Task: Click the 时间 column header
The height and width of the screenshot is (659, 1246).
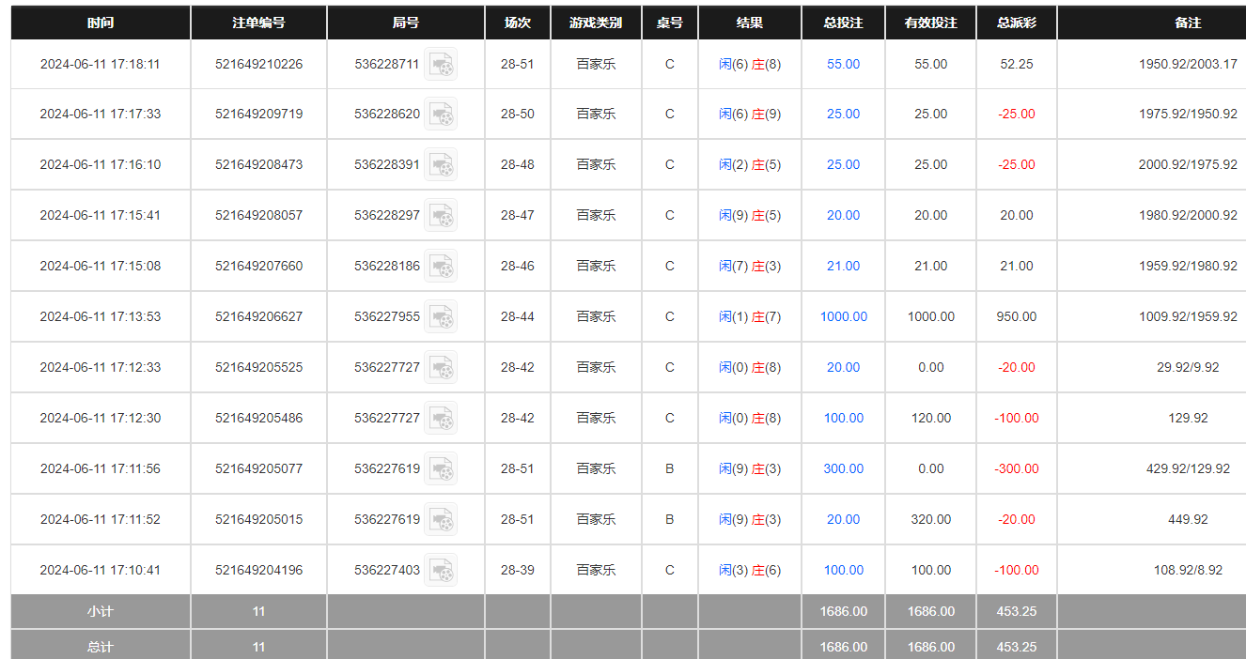Action: coord(101,23)
